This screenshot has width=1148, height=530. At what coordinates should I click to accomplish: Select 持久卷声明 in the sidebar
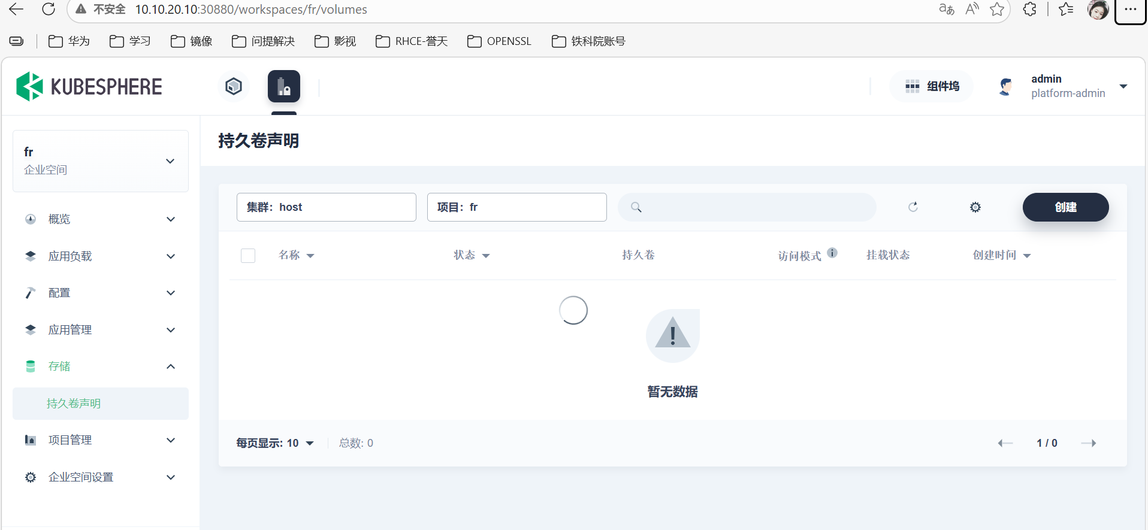tap(74, 404)
